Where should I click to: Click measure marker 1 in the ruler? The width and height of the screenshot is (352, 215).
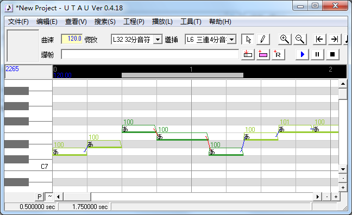coord(191,69)
